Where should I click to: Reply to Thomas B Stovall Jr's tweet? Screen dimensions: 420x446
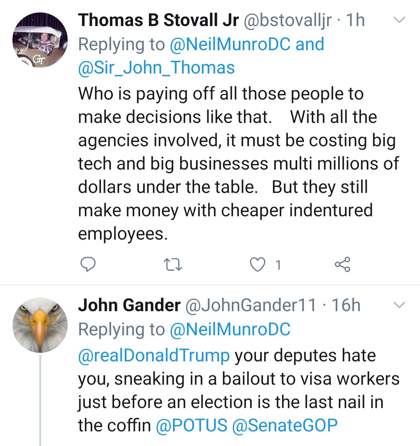point(88,264)
